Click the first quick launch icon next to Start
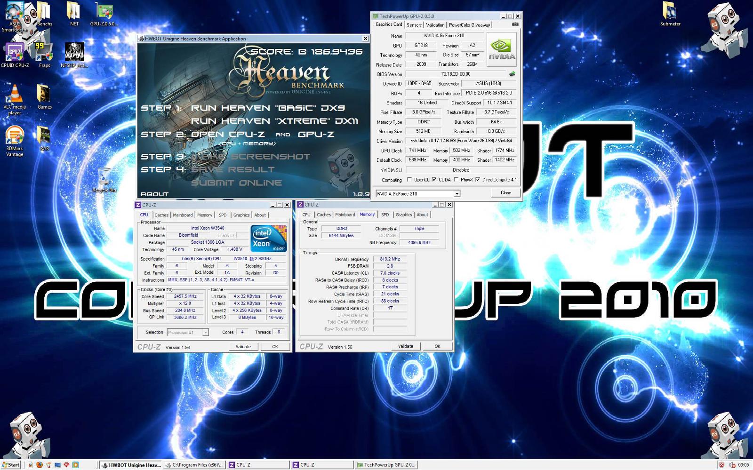753x470 pixels. [x=31, y=465]
